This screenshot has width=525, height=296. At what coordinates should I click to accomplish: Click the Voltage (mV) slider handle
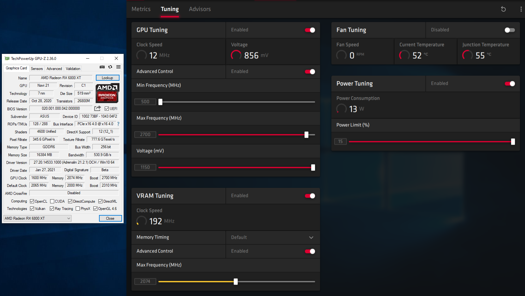pos(313,167)
